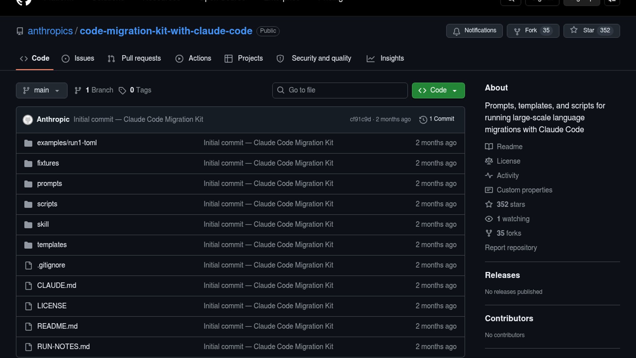Open the examples/run1-toml folder

67,143
